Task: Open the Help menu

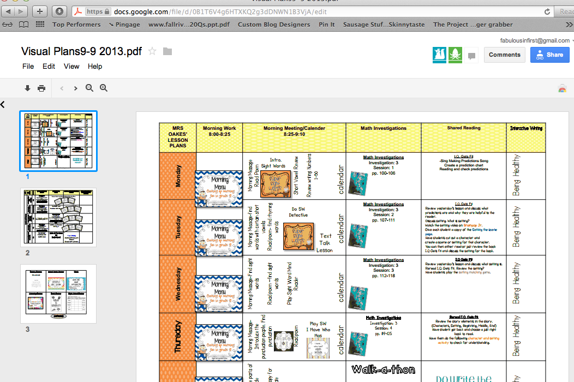Action: pos(95,66)
